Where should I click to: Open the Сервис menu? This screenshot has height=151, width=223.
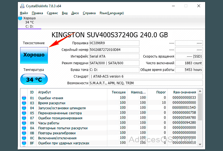click(52, 13)
